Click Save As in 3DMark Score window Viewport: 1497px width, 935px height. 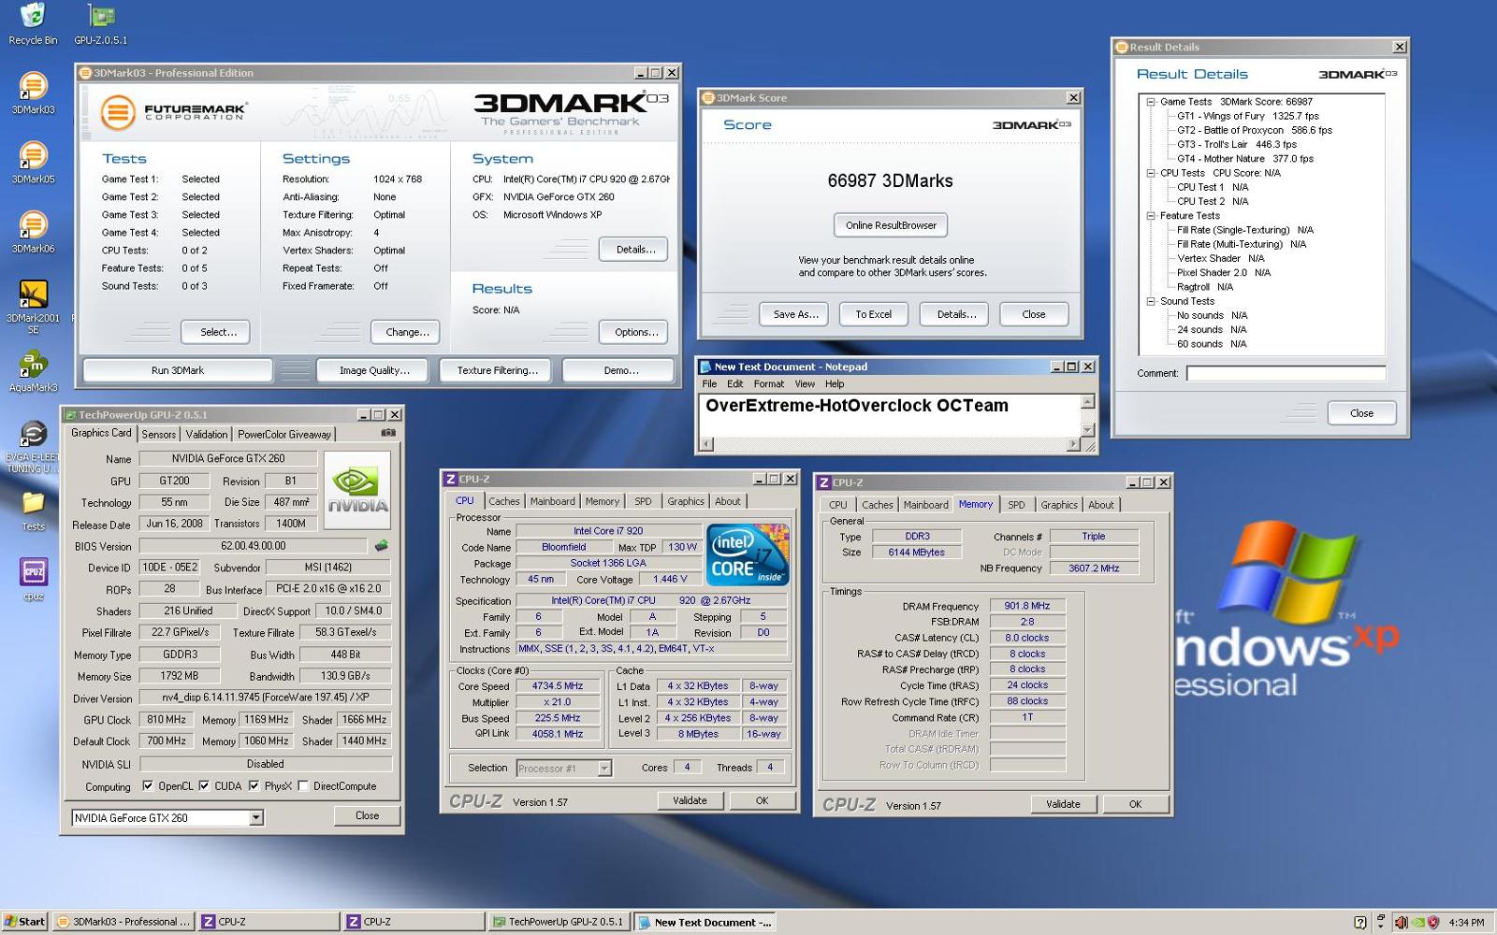pyautogui.click(x=795, y=314)
